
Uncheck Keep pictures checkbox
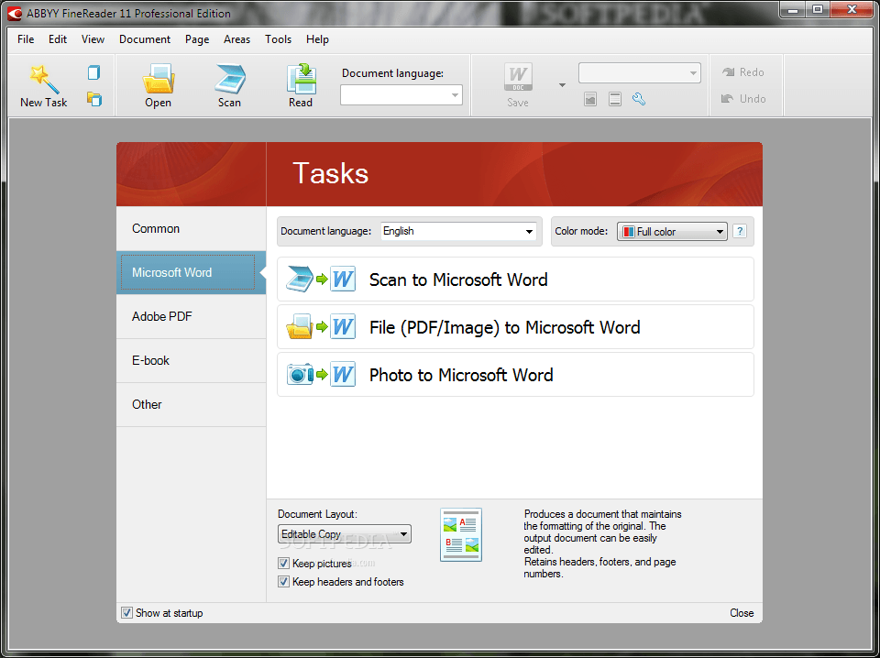(x=284, y=564)
